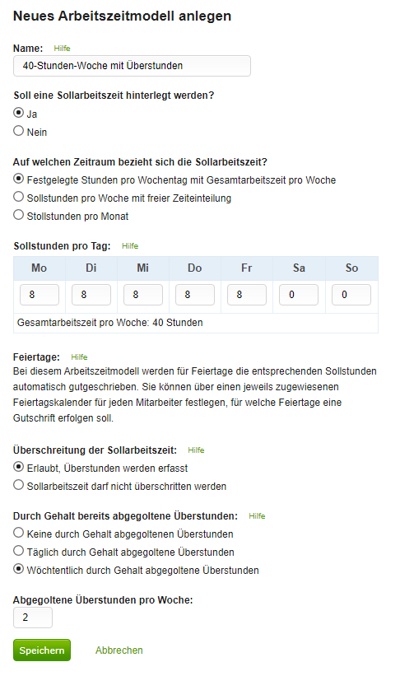Click the Fr hours input field
This screenshot has width=400, height=676.
pyautogui.click(x=247, y=295)
